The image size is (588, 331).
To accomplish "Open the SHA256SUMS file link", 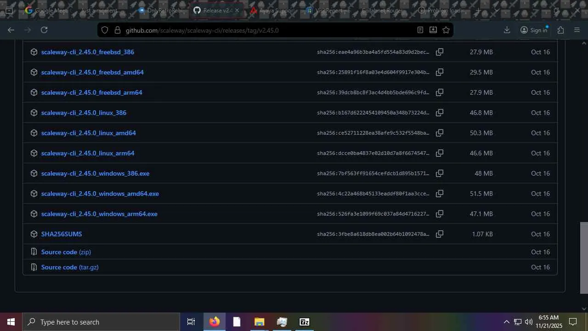I will 62,234.
